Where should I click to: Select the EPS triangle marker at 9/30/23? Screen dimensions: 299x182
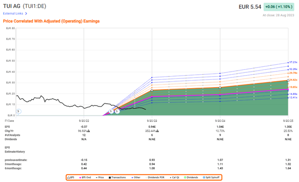(x=152, y=90)
